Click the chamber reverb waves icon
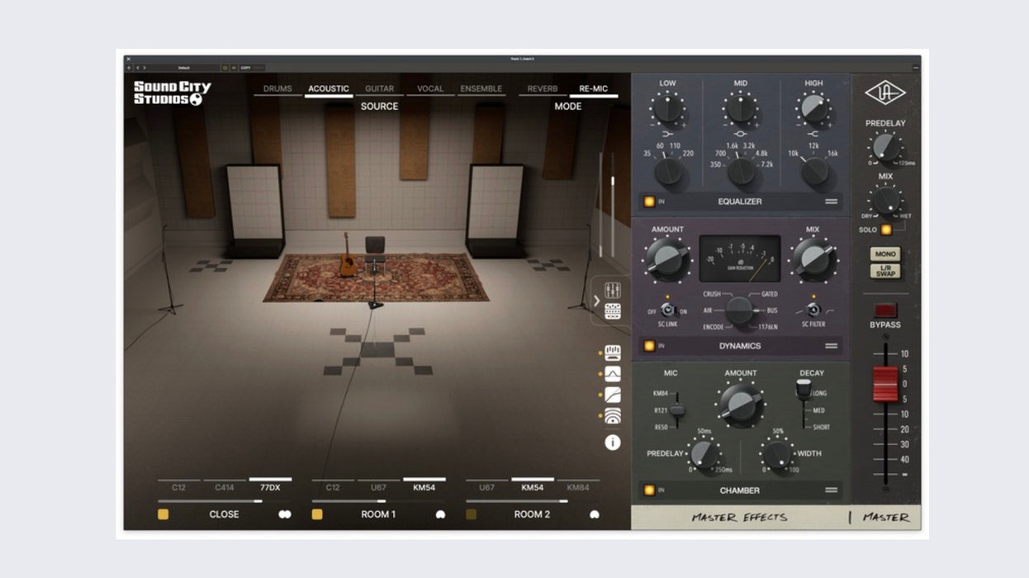The width and height of the screenshot is (1029, 578). click(x=613, y=416)
